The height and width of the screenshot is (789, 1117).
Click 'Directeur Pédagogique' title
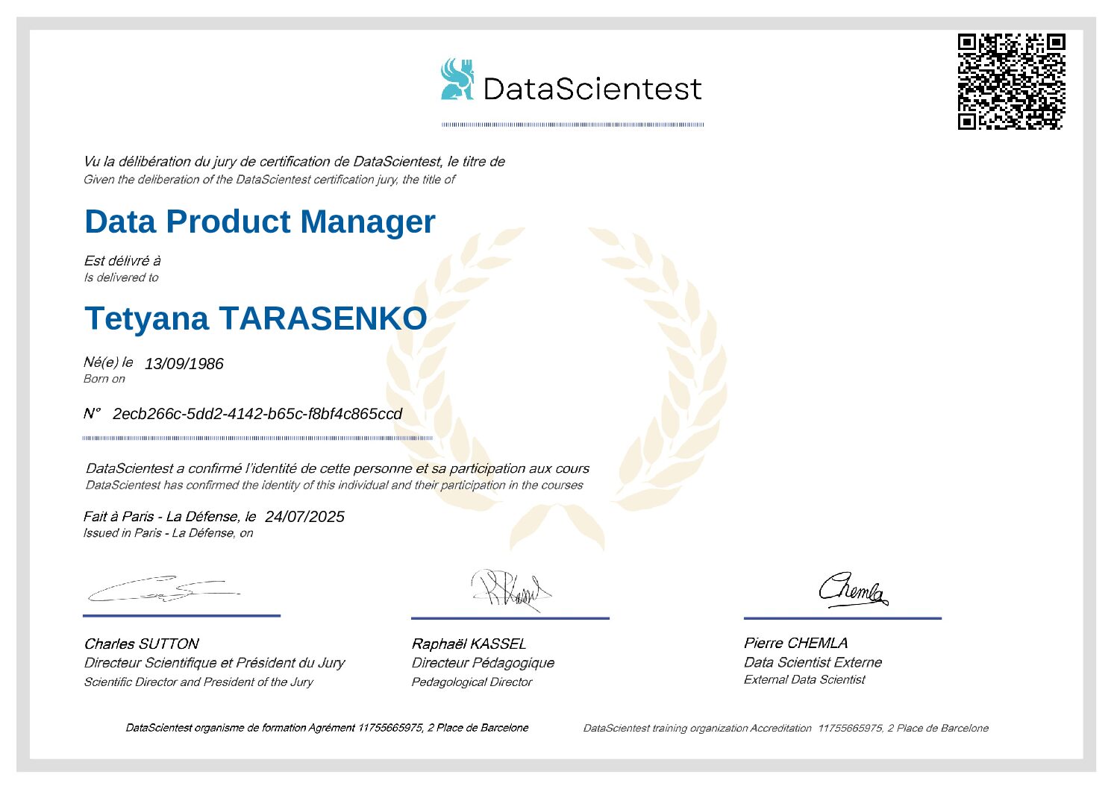point(483,663)
